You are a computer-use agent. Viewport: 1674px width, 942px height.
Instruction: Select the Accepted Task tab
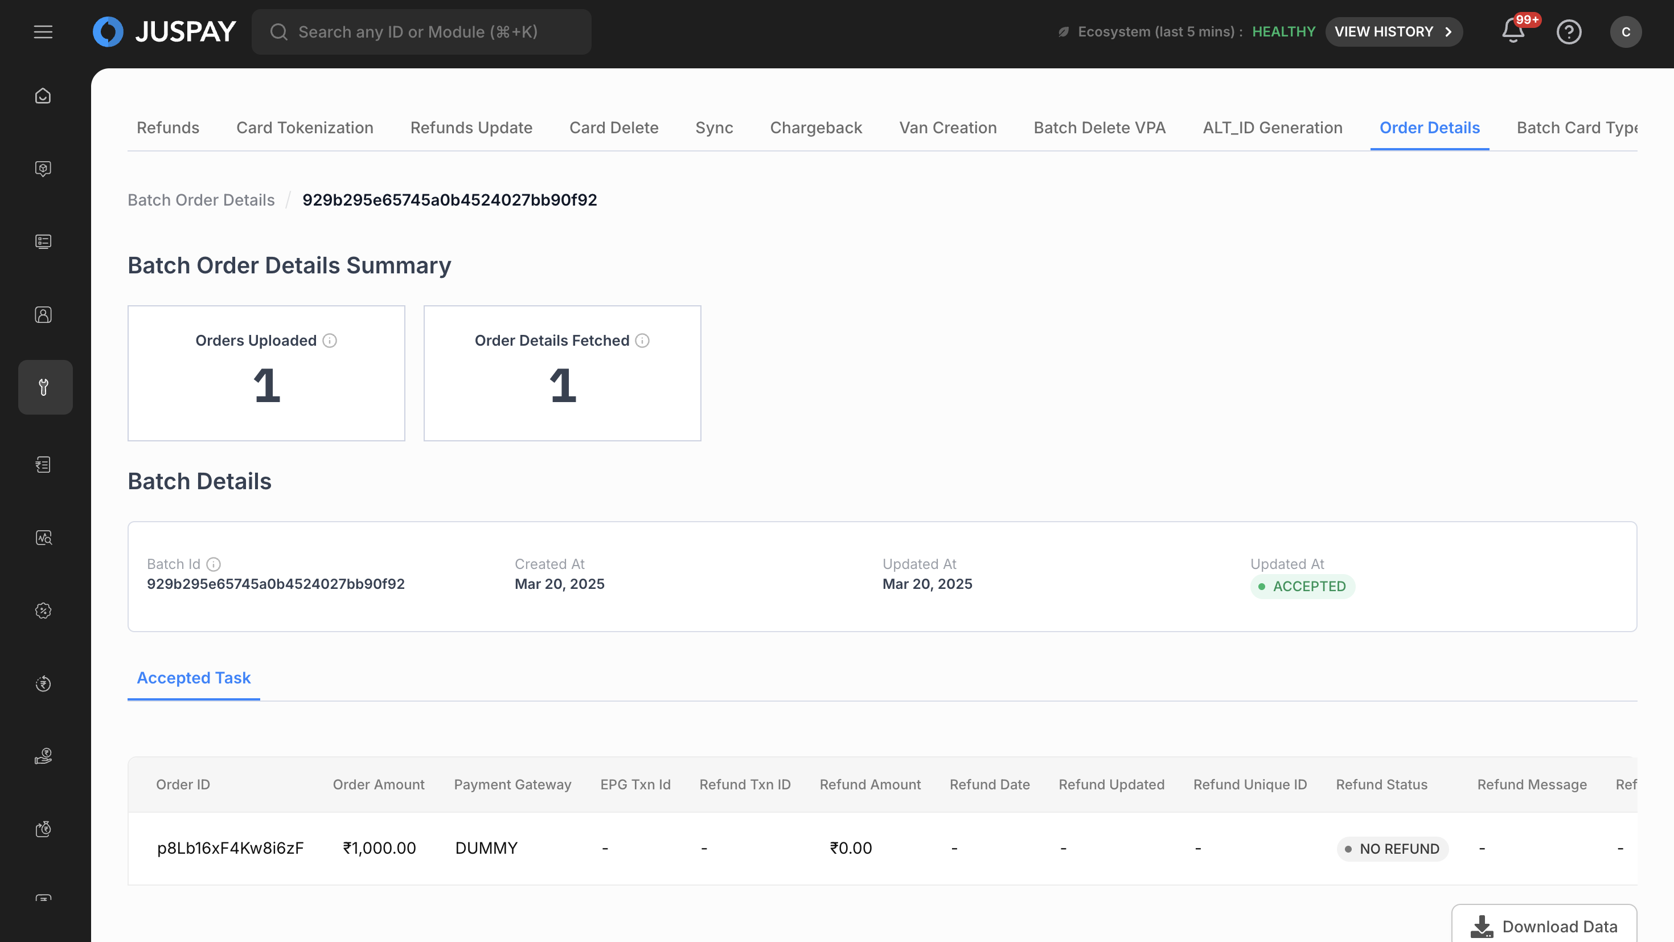194,677
